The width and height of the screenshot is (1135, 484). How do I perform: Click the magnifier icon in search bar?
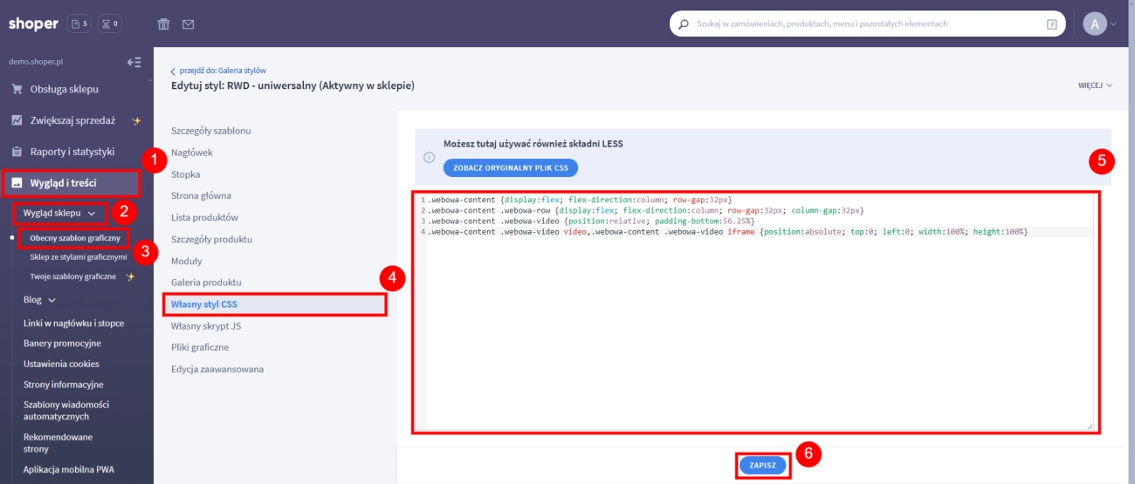point(683,24)
